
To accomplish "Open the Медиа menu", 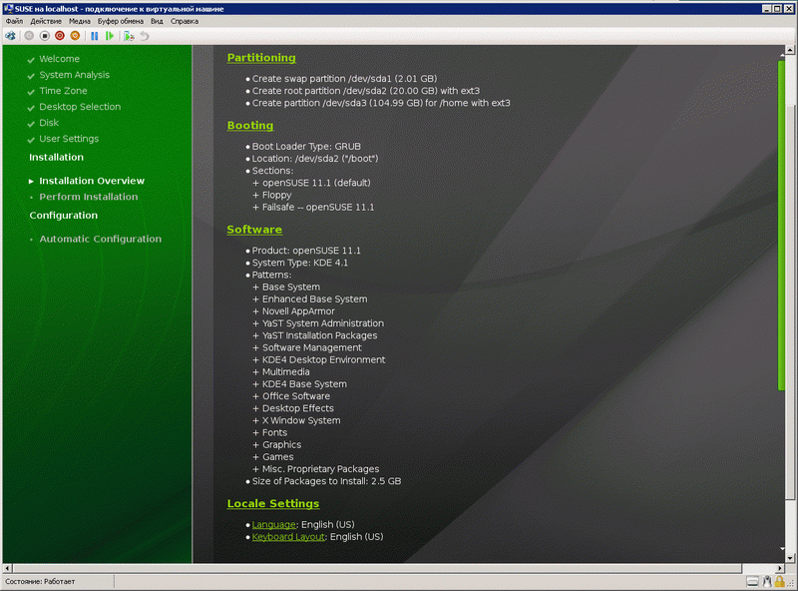I will [80, 21].
